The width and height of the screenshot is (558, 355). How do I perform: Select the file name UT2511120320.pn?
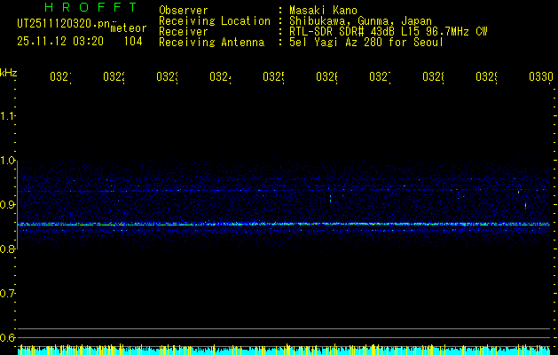click(x=63, y=24)
